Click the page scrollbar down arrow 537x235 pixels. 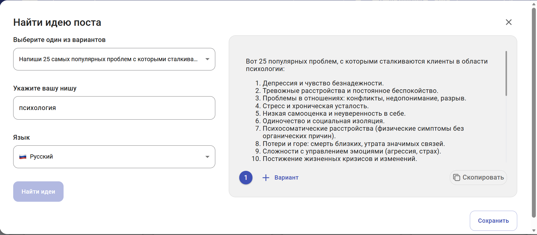click(534, 231)
